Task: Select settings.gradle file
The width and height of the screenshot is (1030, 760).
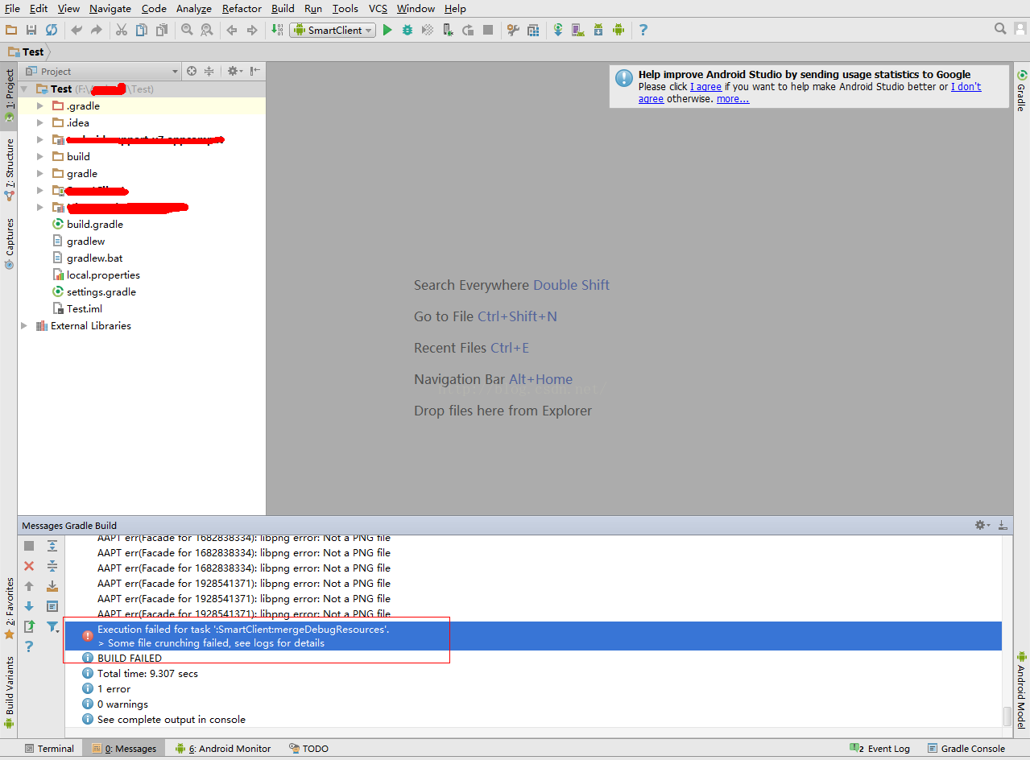Action: coord(101,292)
